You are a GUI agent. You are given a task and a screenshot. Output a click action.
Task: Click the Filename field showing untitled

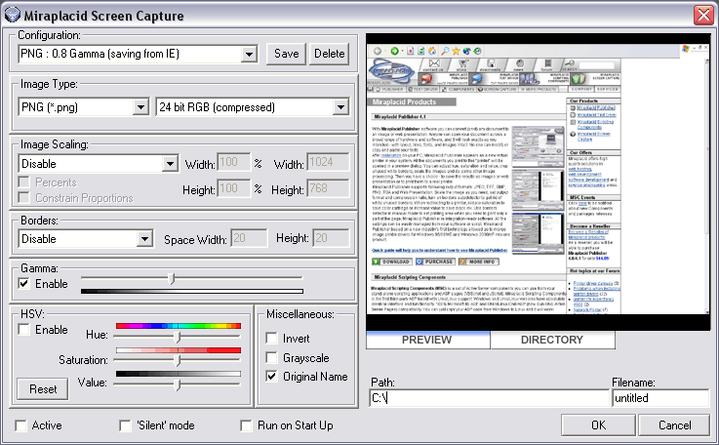(x=660, y=398)
